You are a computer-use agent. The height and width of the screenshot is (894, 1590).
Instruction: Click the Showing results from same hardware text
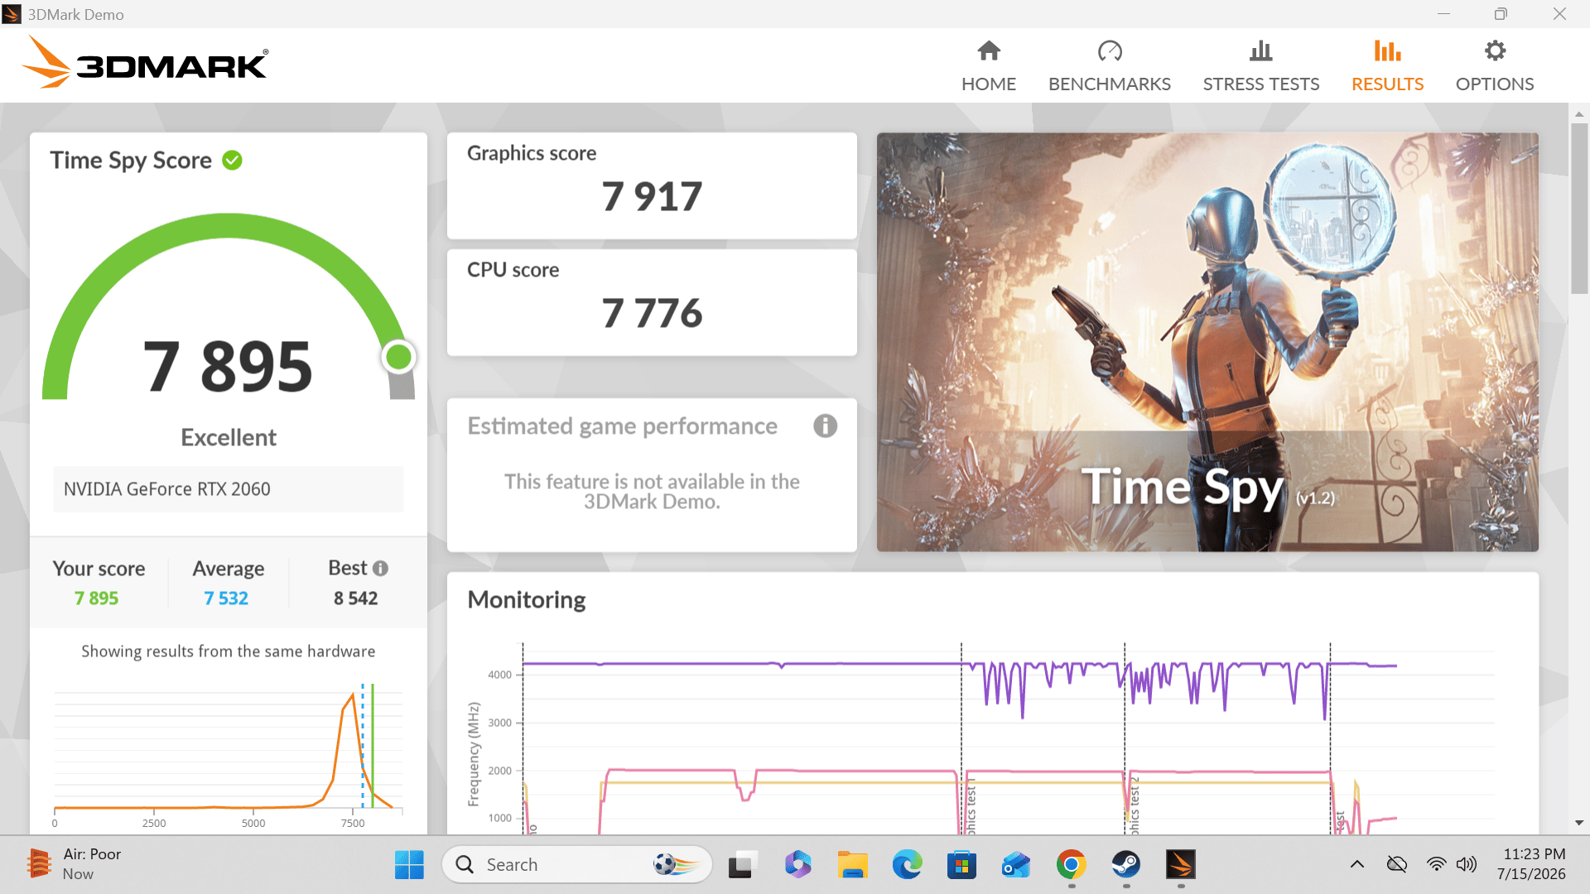(229, 651)
